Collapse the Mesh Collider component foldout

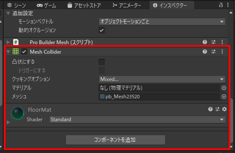[8, 52]
